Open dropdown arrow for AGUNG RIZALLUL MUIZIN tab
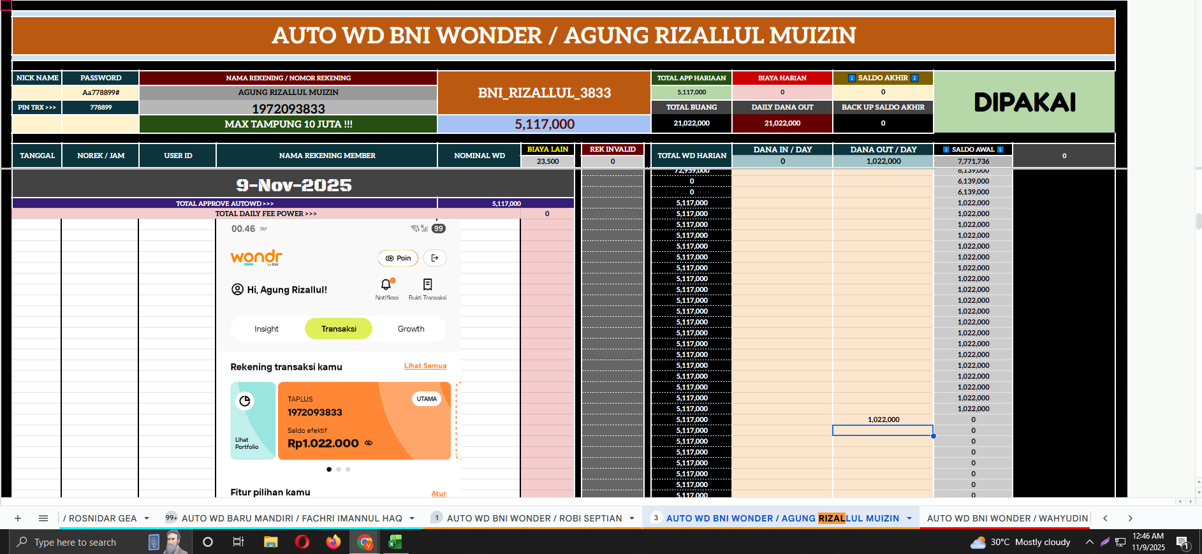The height and width of the screenshot is (554, 1202). pos(909,518)
